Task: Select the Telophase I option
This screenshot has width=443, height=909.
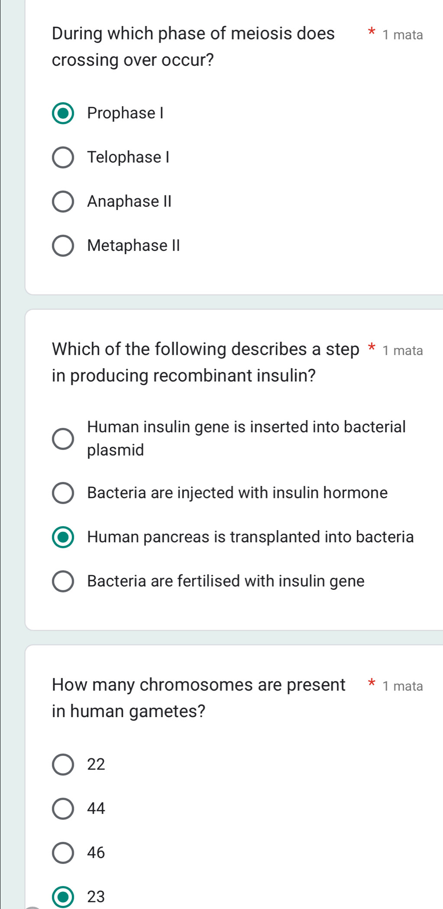Action: pyautogui.click(x=63, y=157)
